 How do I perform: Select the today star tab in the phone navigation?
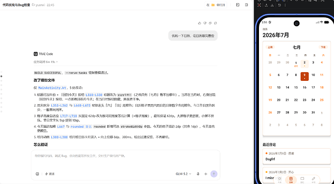tap(280, 180)
